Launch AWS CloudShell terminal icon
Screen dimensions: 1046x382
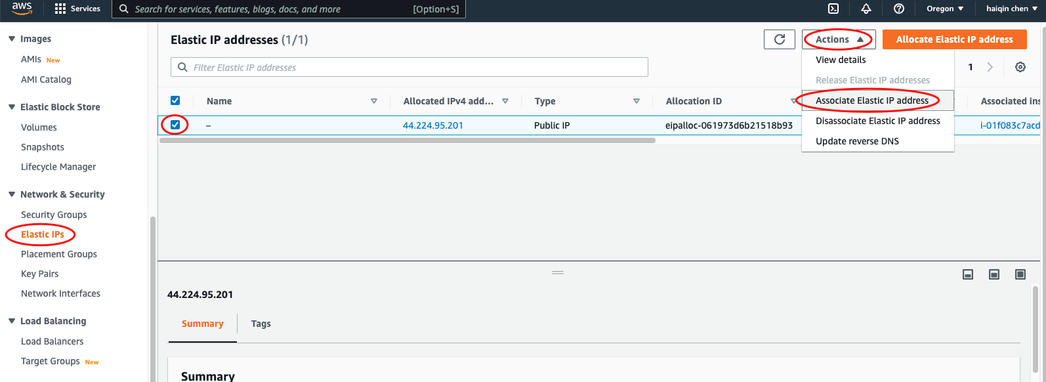[x=833, y=9]
